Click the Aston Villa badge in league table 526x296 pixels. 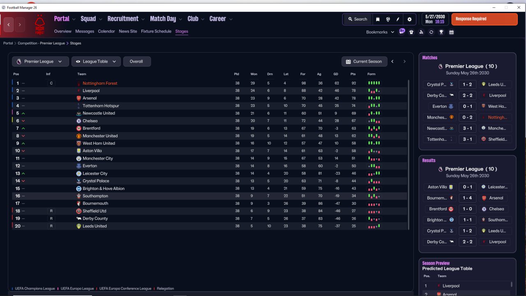point(79,151)
